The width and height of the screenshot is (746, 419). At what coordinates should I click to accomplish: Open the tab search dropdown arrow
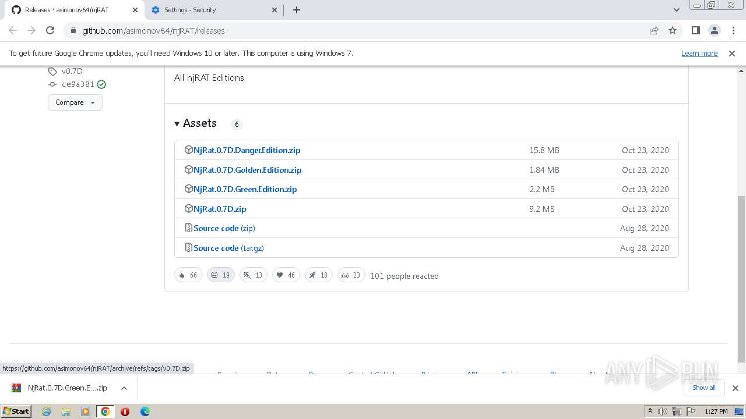676,10
